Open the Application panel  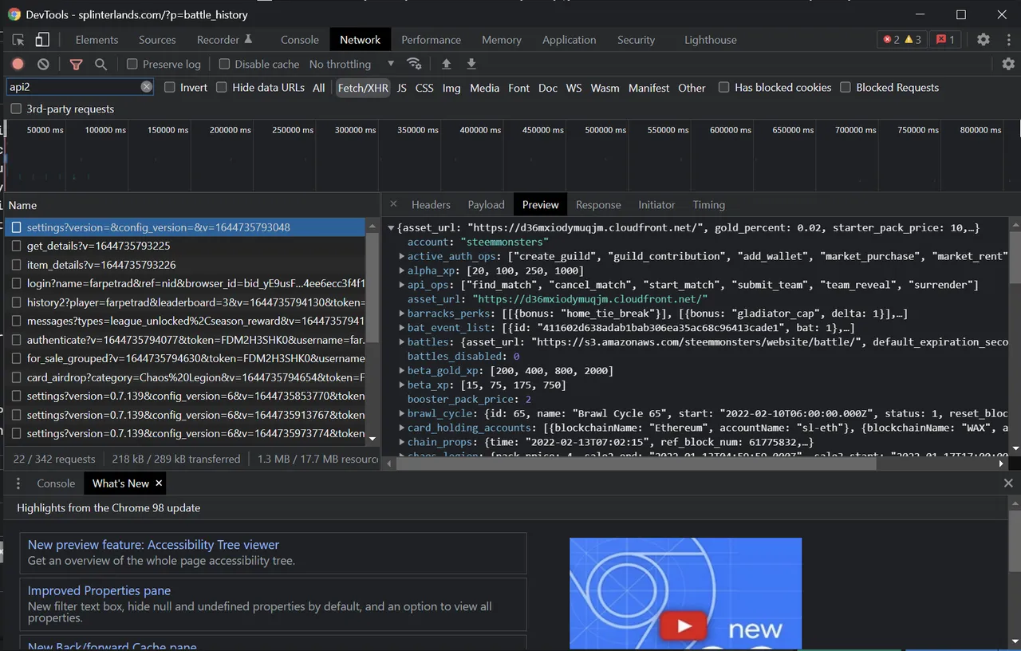click(x=569, y=39)
